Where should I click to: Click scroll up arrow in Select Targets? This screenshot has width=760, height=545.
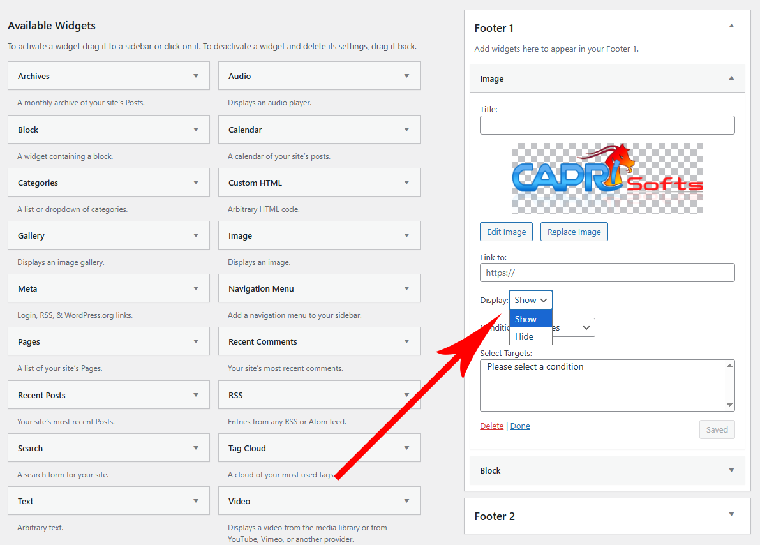click(729, 365)
